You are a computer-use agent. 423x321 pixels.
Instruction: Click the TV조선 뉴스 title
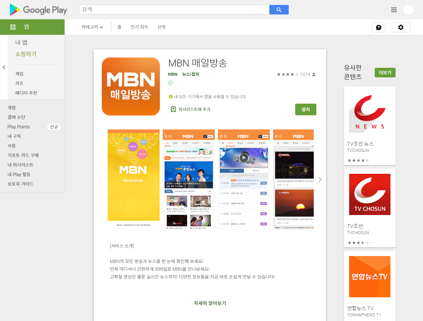(360, 144)
